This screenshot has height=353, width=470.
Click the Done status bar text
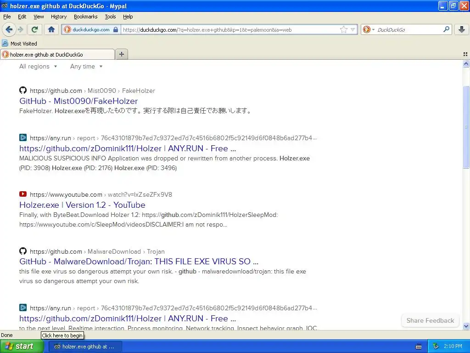pos(6,335)
